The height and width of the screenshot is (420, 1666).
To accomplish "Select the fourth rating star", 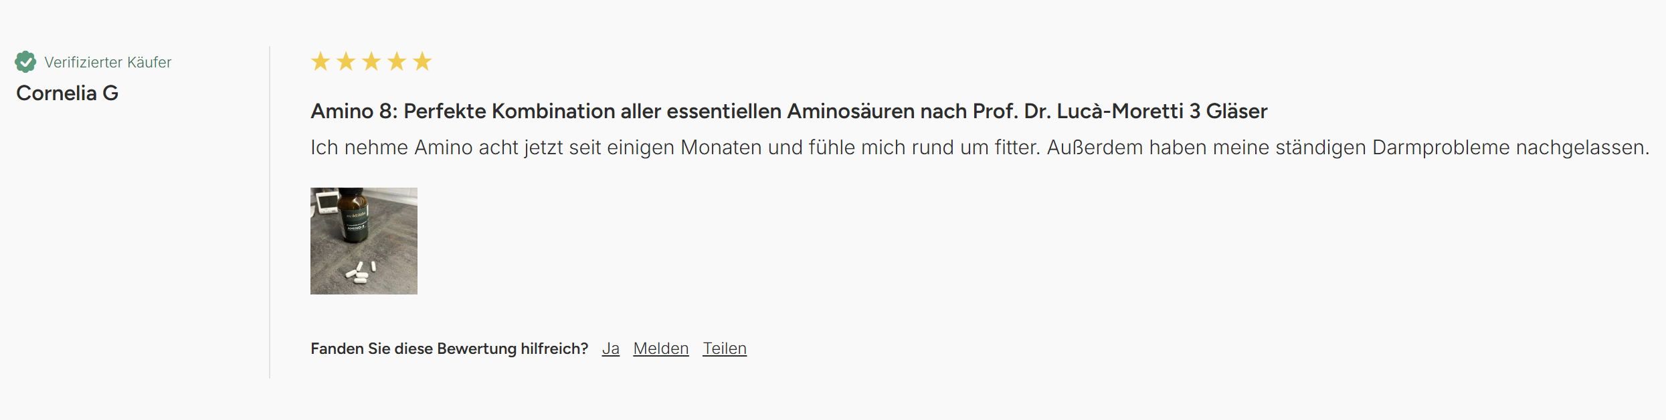I will pyautogui.click(x=397, y=61).
